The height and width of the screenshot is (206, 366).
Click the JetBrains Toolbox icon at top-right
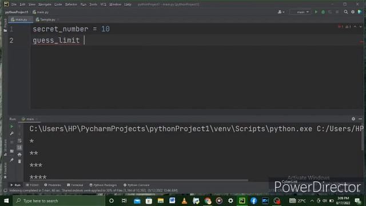coord(360,12)
